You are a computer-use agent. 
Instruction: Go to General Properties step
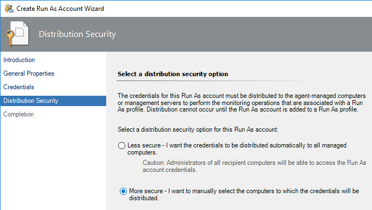(x=29, y=73)
